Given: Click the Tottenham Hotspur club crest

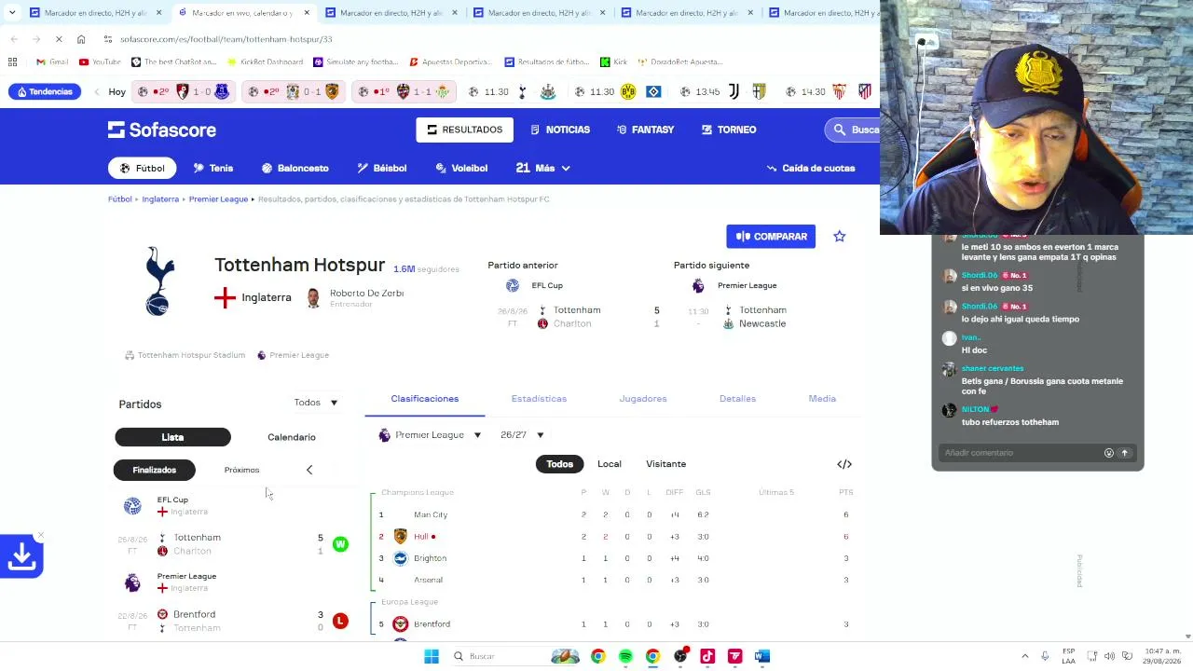Looking at the screenshot, I should pos(159,281).
